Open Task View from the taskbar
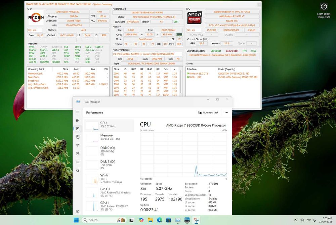Image resolution: width=336 pixels, height=225 pixels. [x=132, y=220]
